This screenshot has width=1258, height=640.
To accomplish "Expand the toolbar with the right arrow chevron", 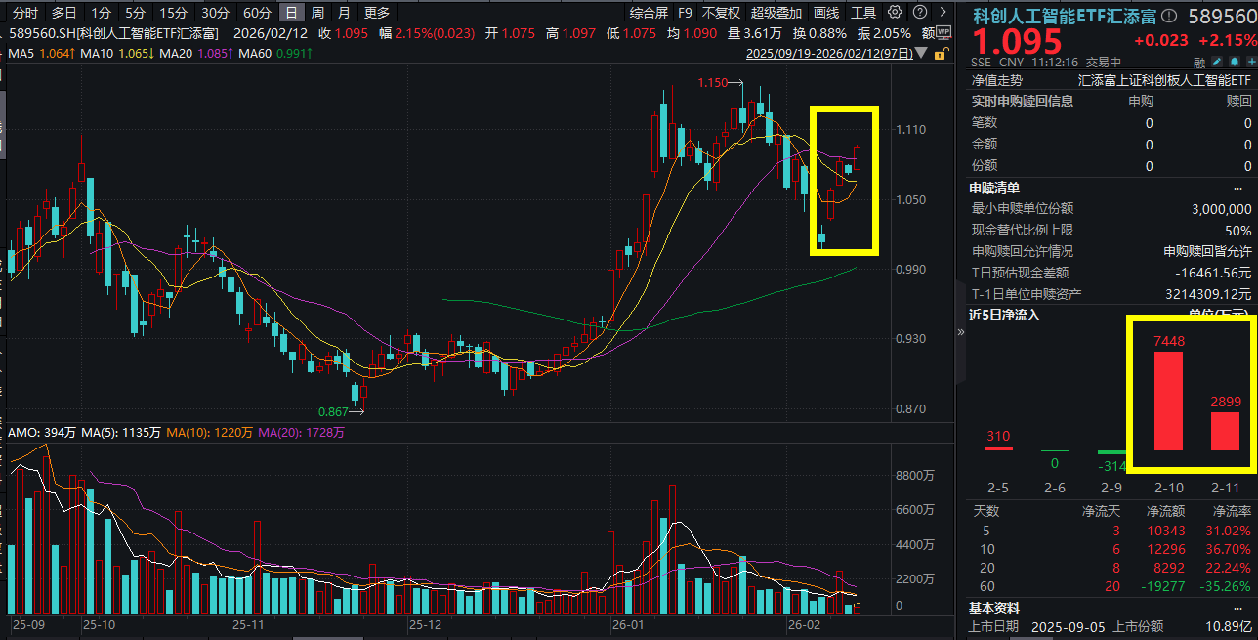I will pyautogui.click(x=943, y=13).
